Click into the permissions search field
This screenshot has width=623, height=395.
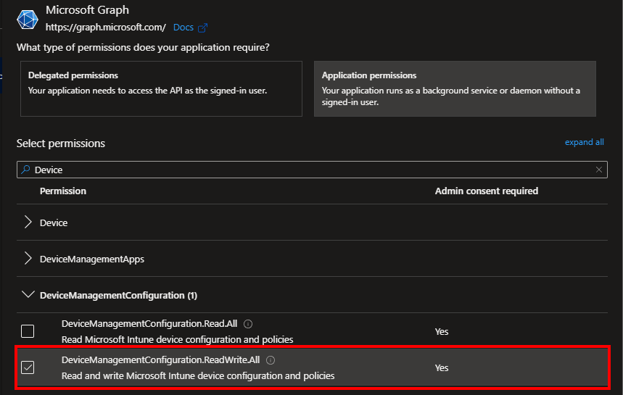click(x=312, y=170)
